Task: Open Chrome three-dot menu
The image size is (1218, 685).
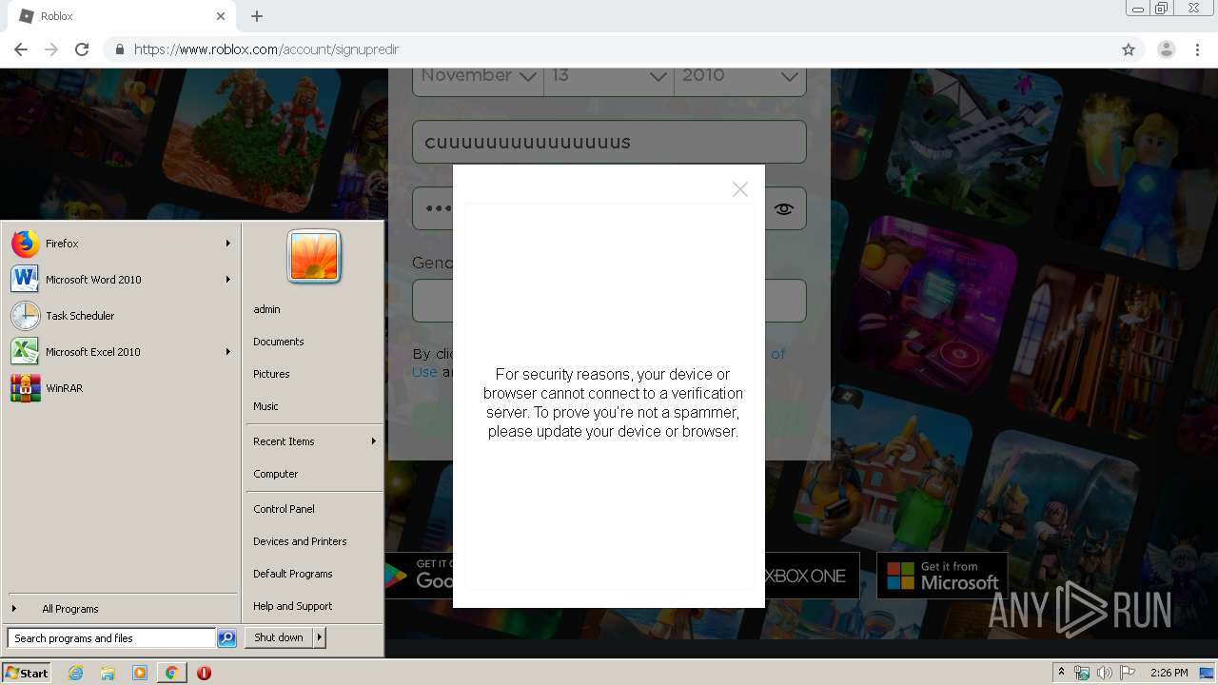Action: [x=1197, y=49]
